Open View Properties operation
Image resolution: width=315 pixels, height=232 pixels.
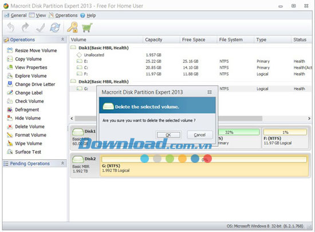click(x=27, y=67)
